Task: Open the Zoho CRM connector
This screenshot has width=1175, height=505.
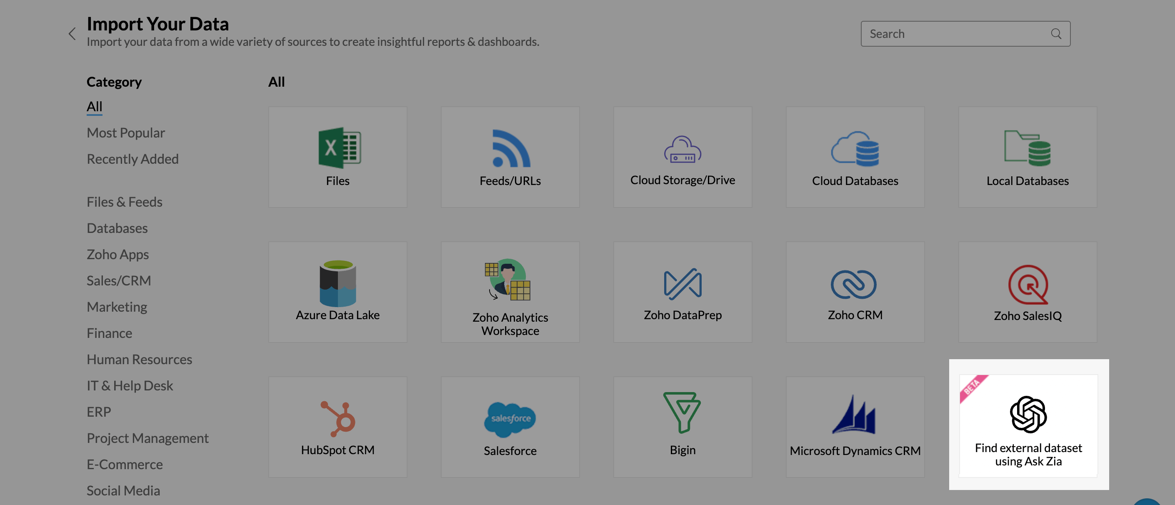Action: click(855, 292)
